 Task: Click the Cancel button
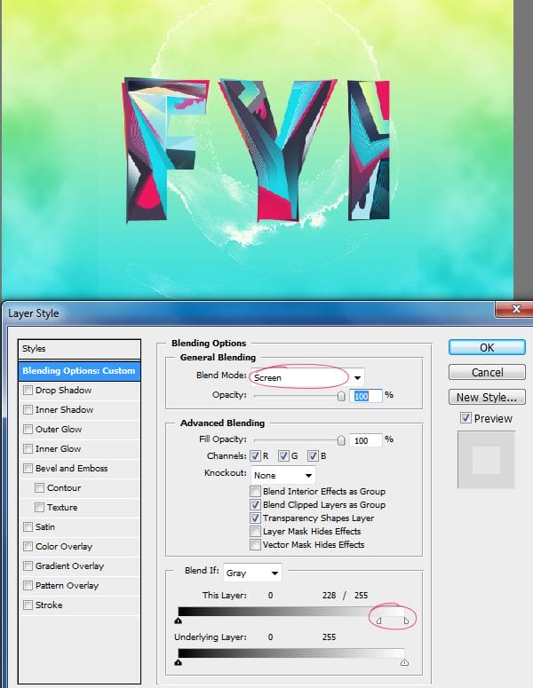click(487, 372)
